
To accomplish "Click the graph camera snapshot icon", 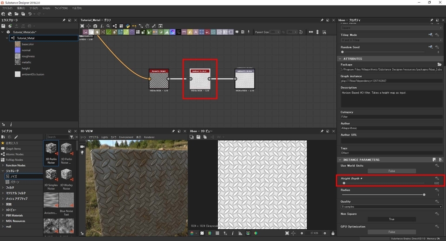I will 95,26.
